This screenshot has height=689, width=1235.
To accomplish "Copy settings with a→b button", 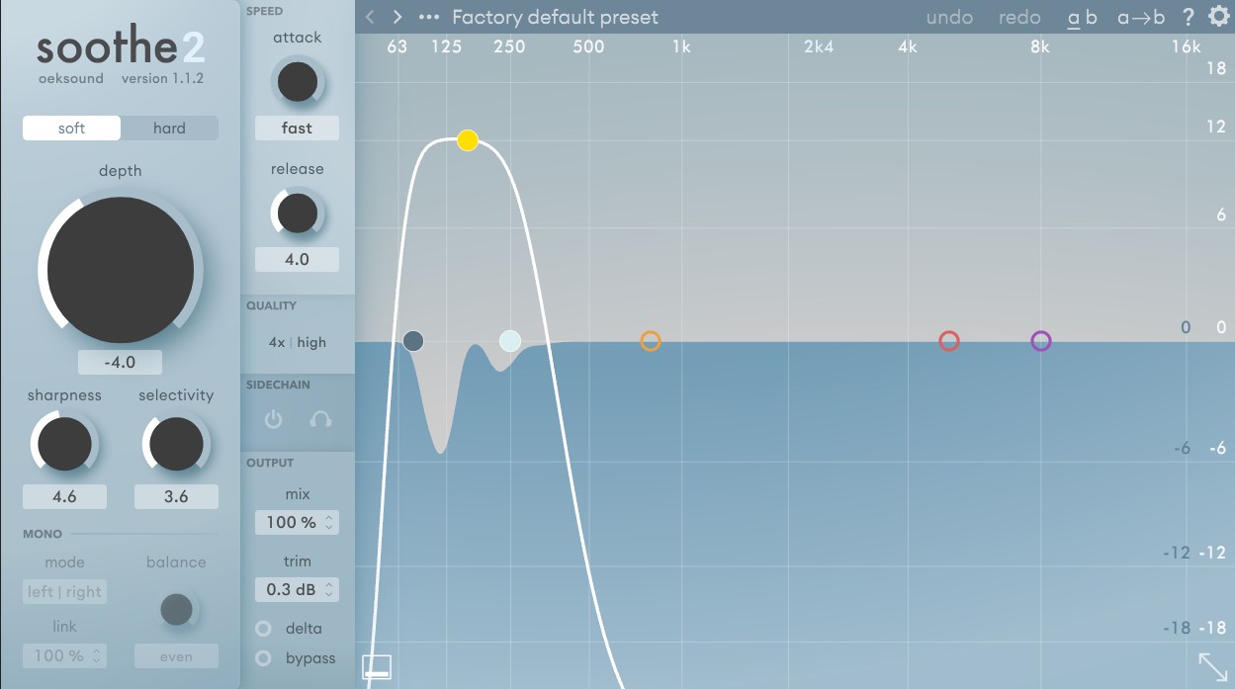I will click(1140, 17).
